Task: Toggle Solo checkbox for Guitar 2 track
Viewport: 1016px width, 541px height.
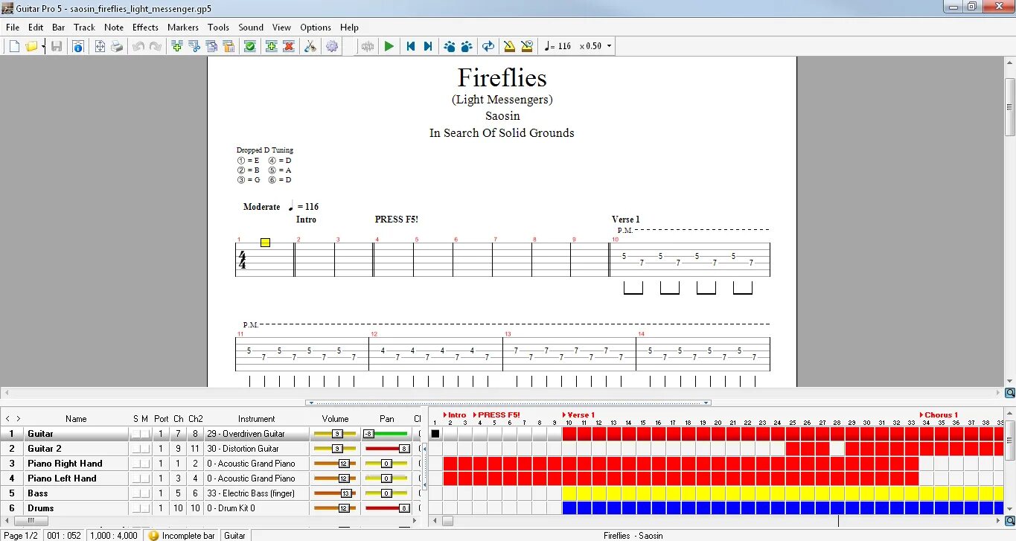Action: pyautogui.click(x=136, y=449)
